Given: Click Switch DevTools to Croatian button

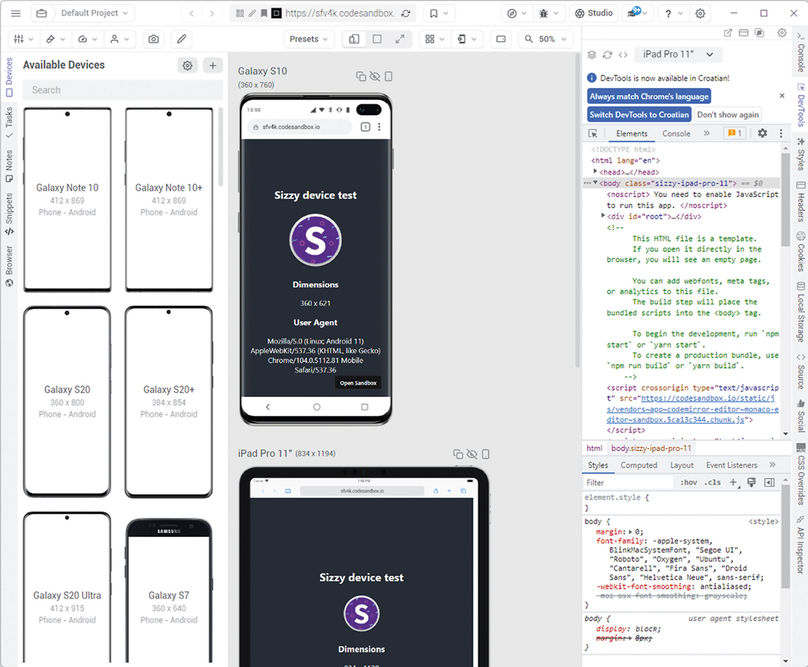Looking at the screenshot, I should [639, 115].
